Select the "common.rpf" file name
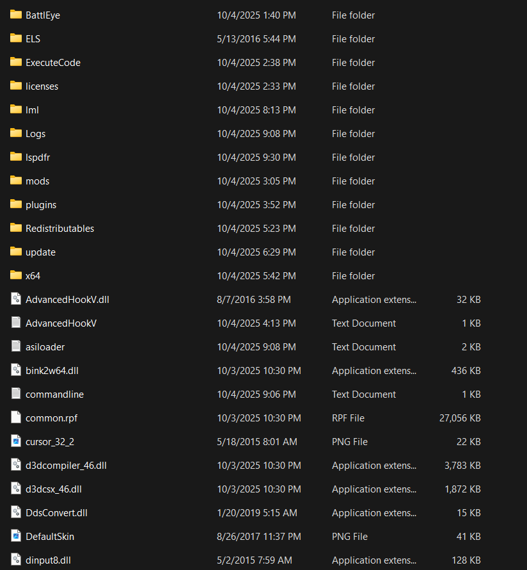This screenshot has height=570, width=527. 52,418
